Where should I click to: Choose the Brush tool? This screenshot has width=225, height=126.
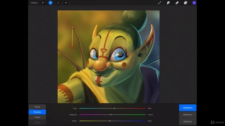tap(160, 3)
